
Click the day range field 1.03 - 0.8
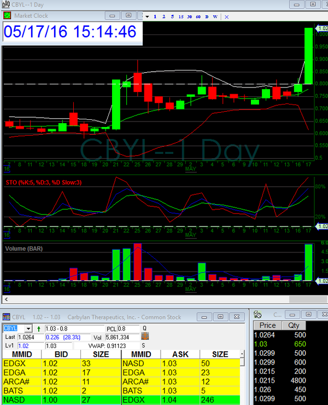click(x=74, y=328)
